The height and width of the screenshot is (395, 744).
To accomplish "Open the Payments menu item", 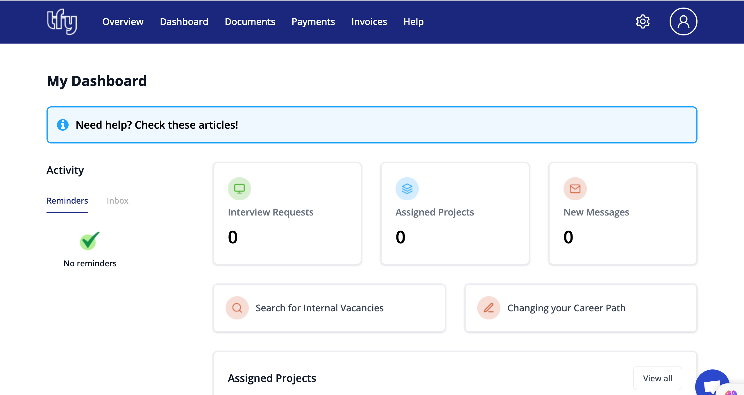I will pos(313,22).
